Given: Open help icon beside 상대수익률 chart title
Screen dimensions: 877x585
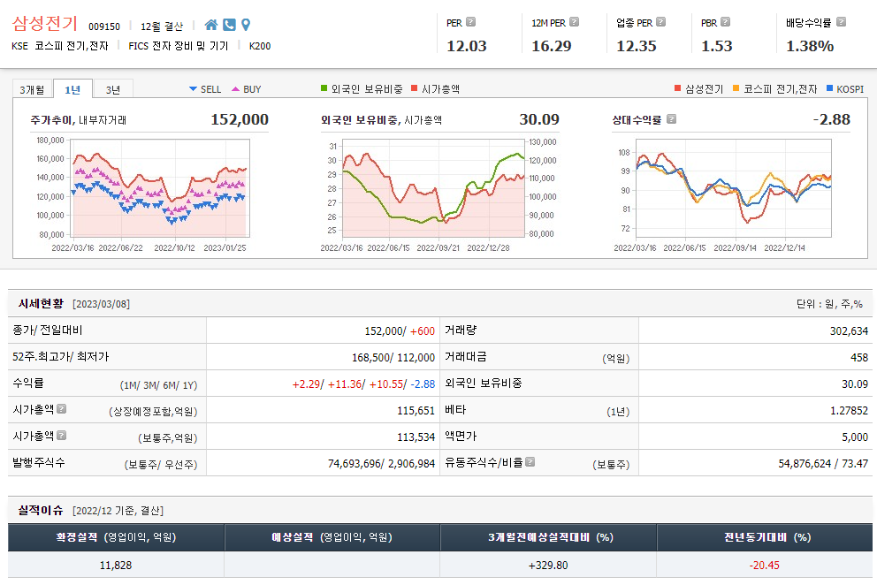Looking at the screenshot, I should [x=672, y=118].
